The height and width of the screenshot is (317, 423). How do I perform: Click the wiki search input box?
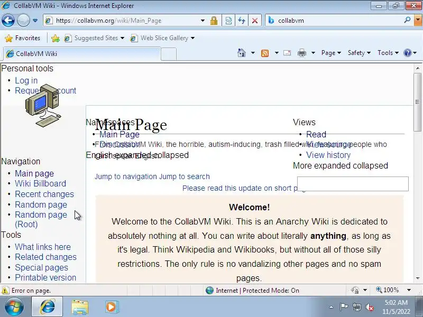point(353,184)
